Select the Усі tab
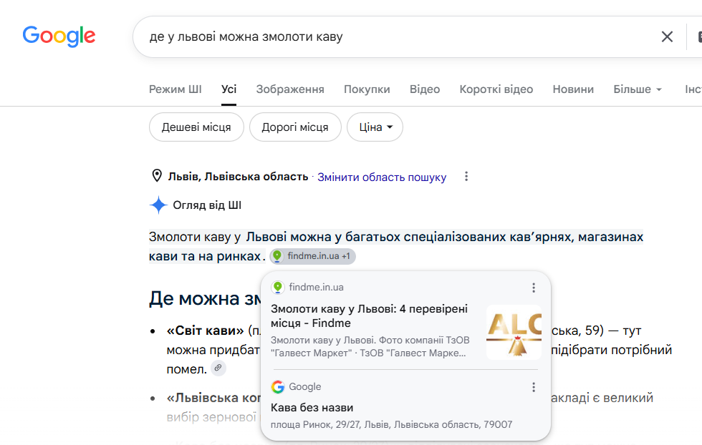Screen dimensions: 702x445 click(229, 89)
